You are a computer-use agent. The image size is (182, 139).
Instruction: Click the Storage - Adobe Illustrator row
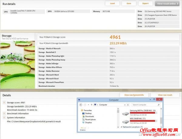point(108,71)
